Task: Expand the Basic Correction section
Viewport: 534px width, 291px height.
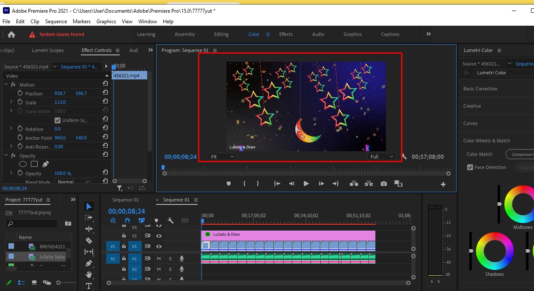Action: [x=480, y=89]
